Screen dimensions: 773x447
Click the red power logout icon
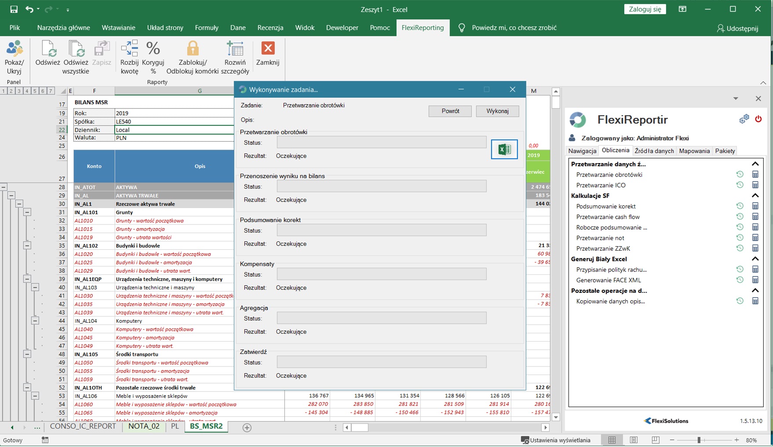click(x=758, y=119)
